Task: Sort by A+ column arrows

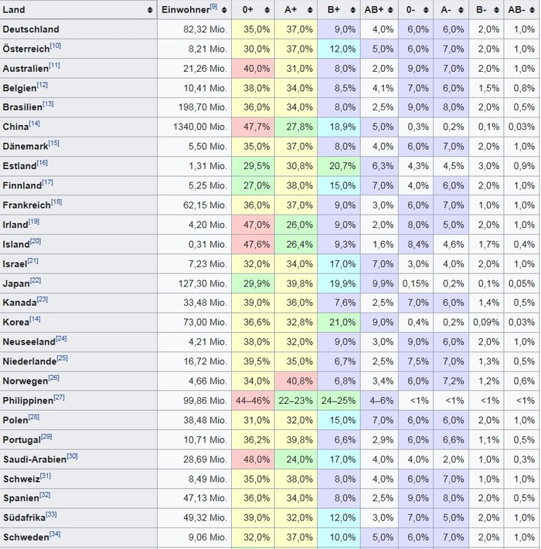Action: (x=310, y=10)
